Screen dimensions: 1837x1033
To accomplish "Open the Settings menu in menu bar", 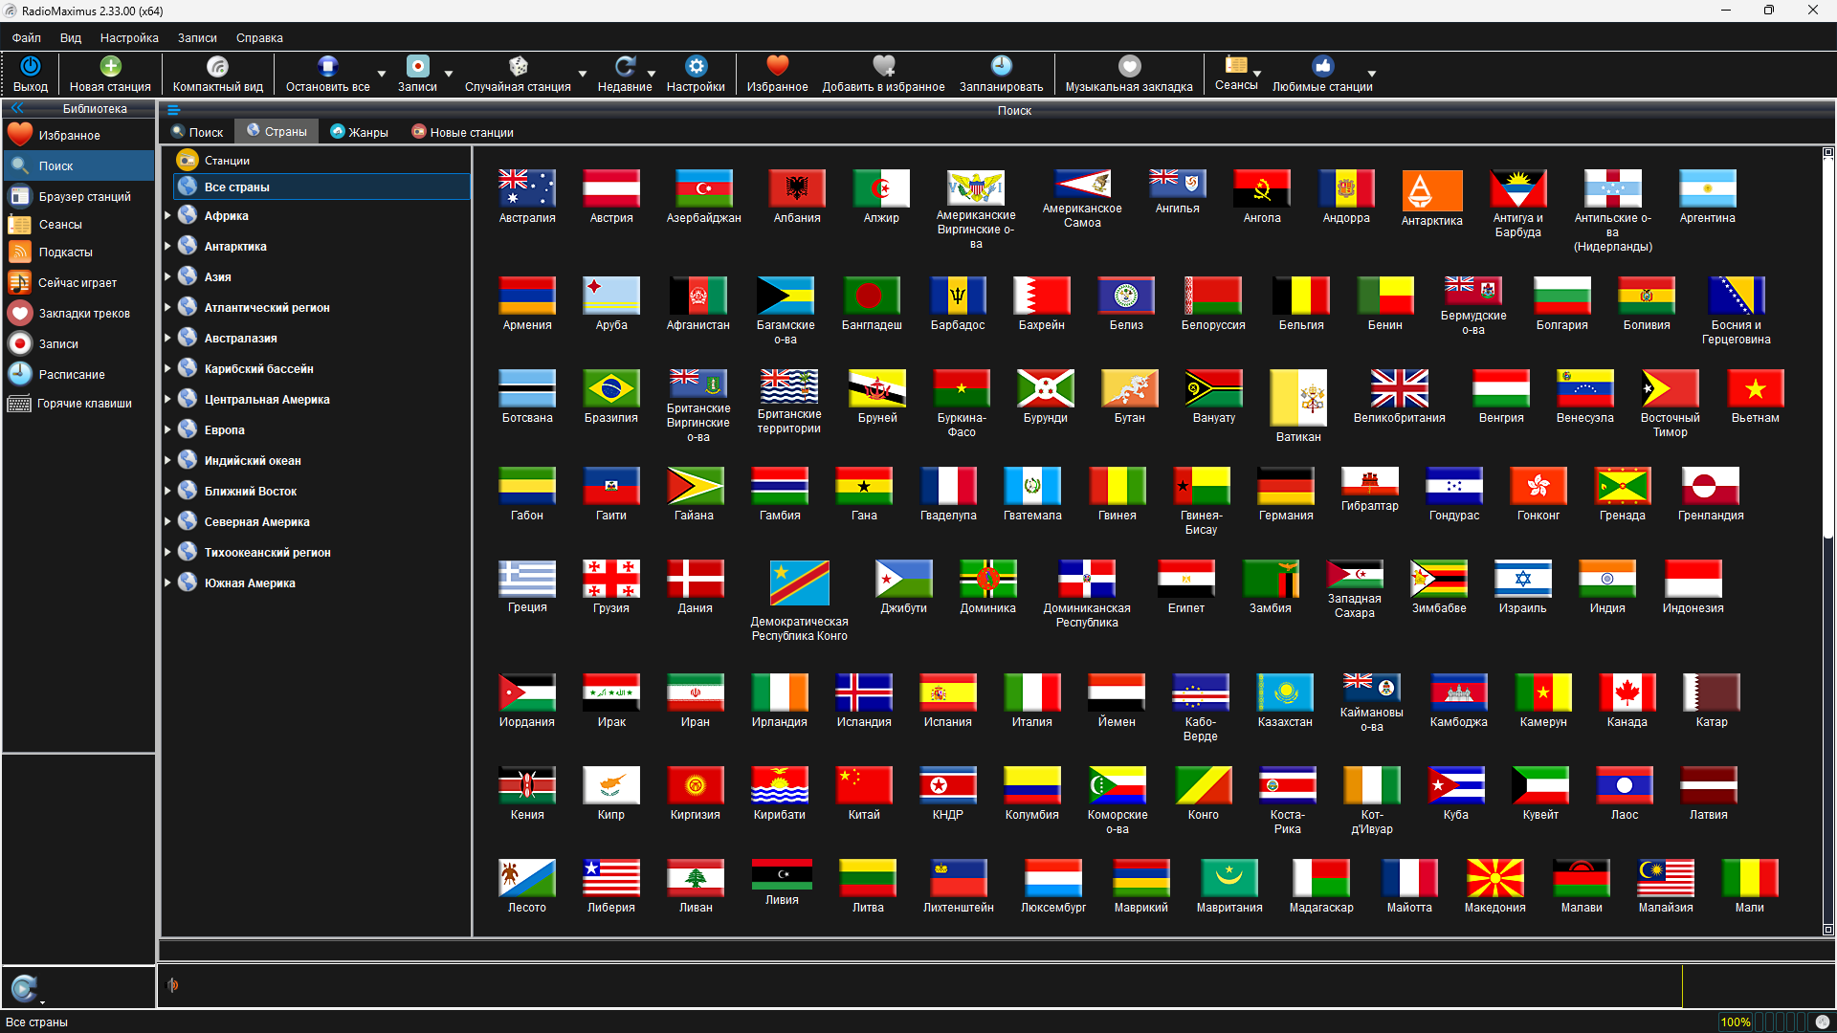I will 129,38.
